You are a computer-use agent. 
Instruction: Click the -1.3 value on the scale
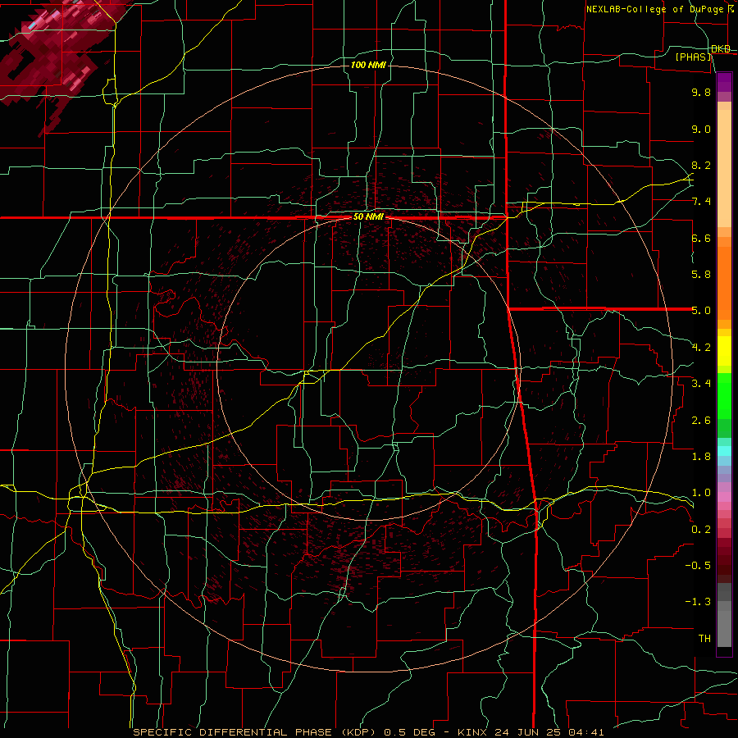tap(698, 602)
